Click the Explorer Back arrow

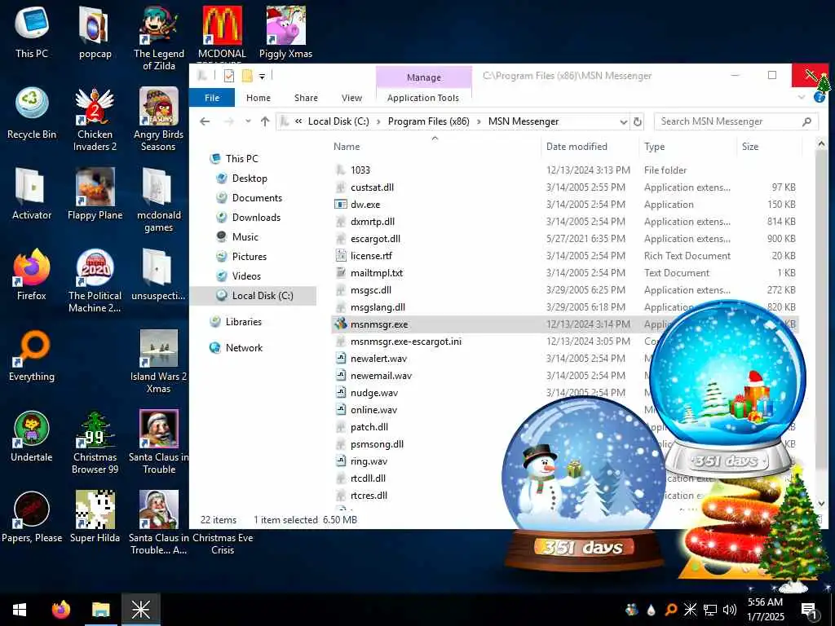[205, 121]
